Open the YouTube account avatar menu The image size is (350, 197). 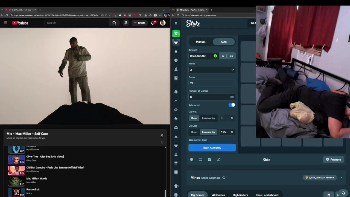[163, 23]
